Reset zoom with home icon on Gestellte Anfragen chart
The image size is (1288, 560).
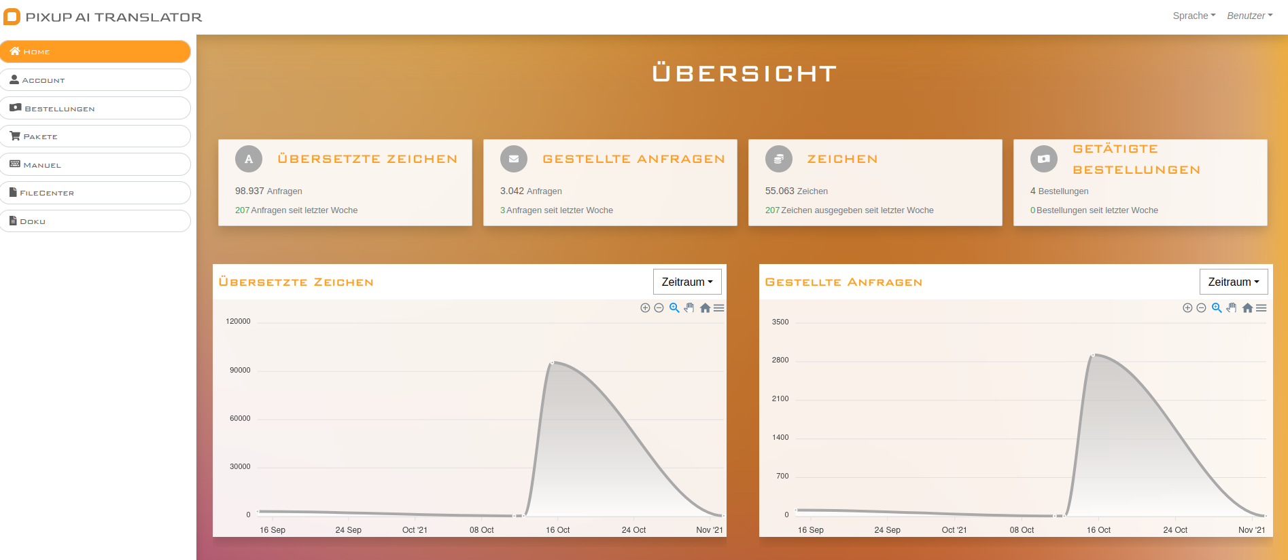pyautogui.click(x=1247, y=308)
